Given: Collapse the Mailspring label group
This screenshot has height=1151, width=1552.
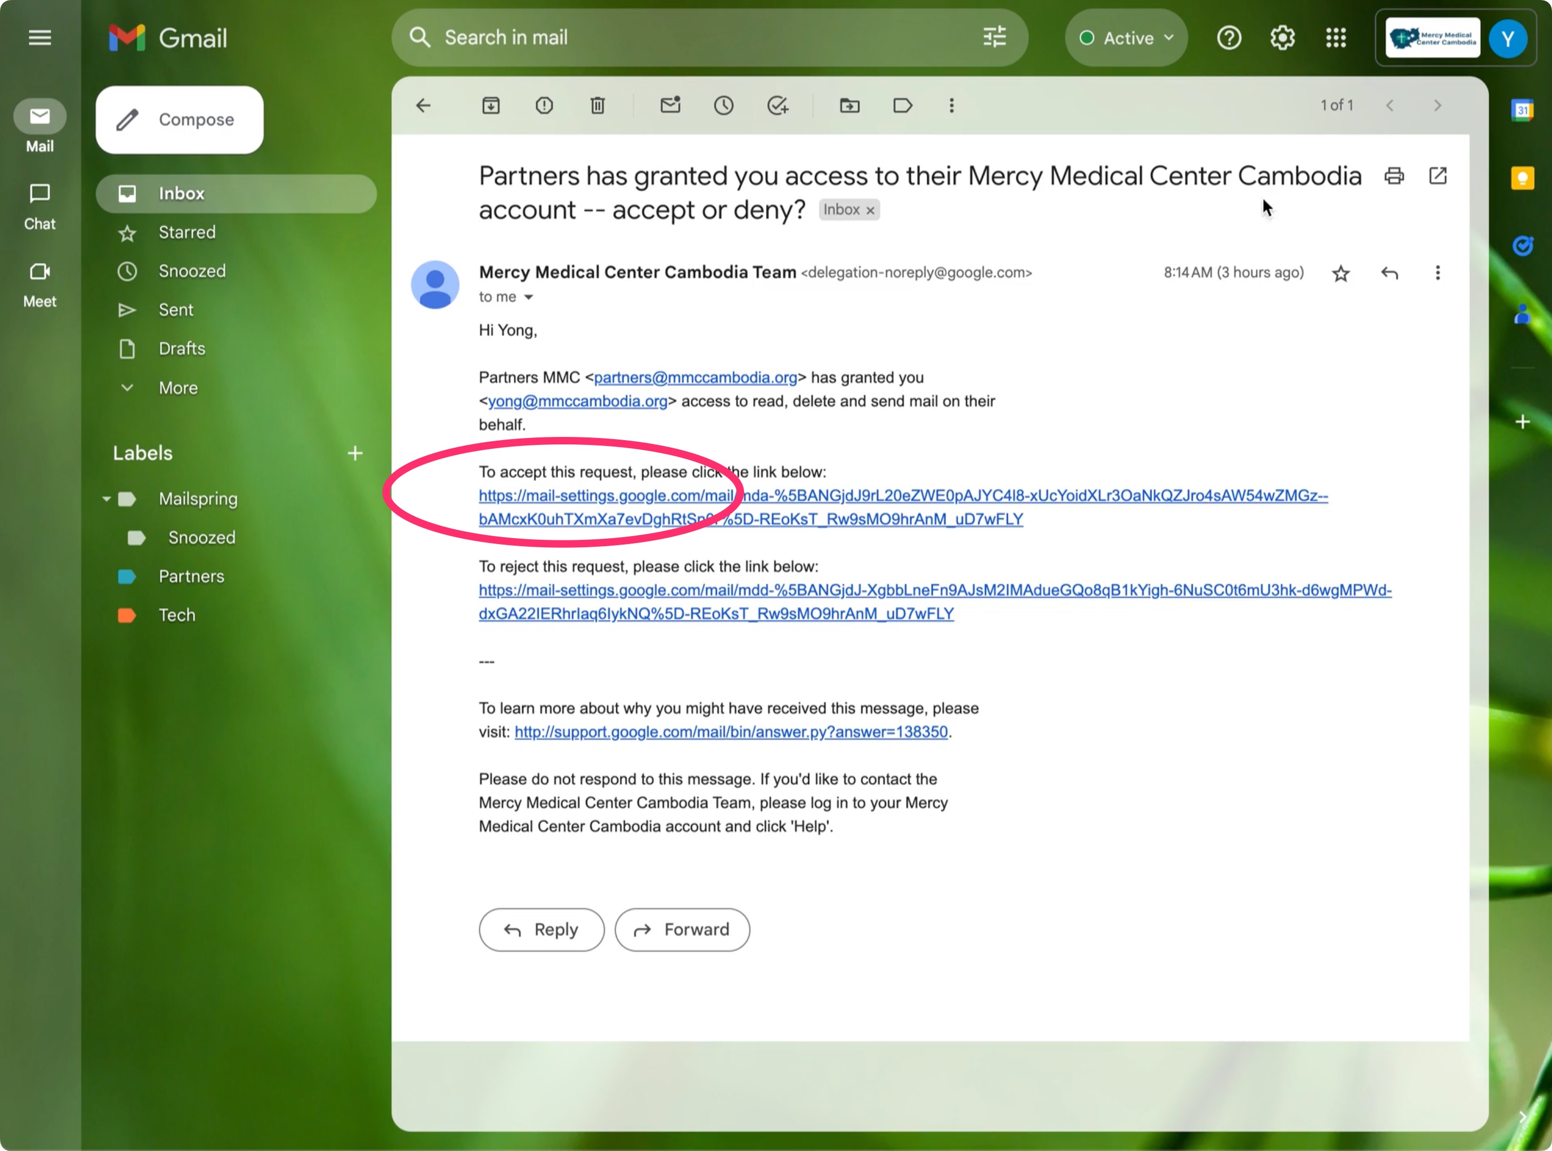Looking at the screenshot, I should (x=106, y=499).
